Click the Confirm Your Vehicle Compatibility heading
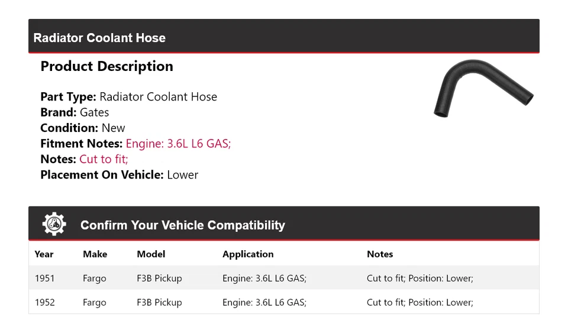568x333 pixels. (182, 225)
